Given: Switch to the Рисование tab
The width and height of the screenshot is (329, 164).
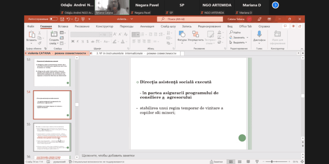Looking at the screenshot, I should [82, 26].
